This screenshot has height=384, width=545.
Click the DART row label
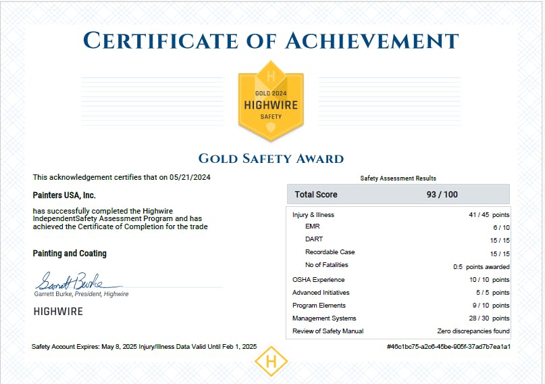point(314,239)
